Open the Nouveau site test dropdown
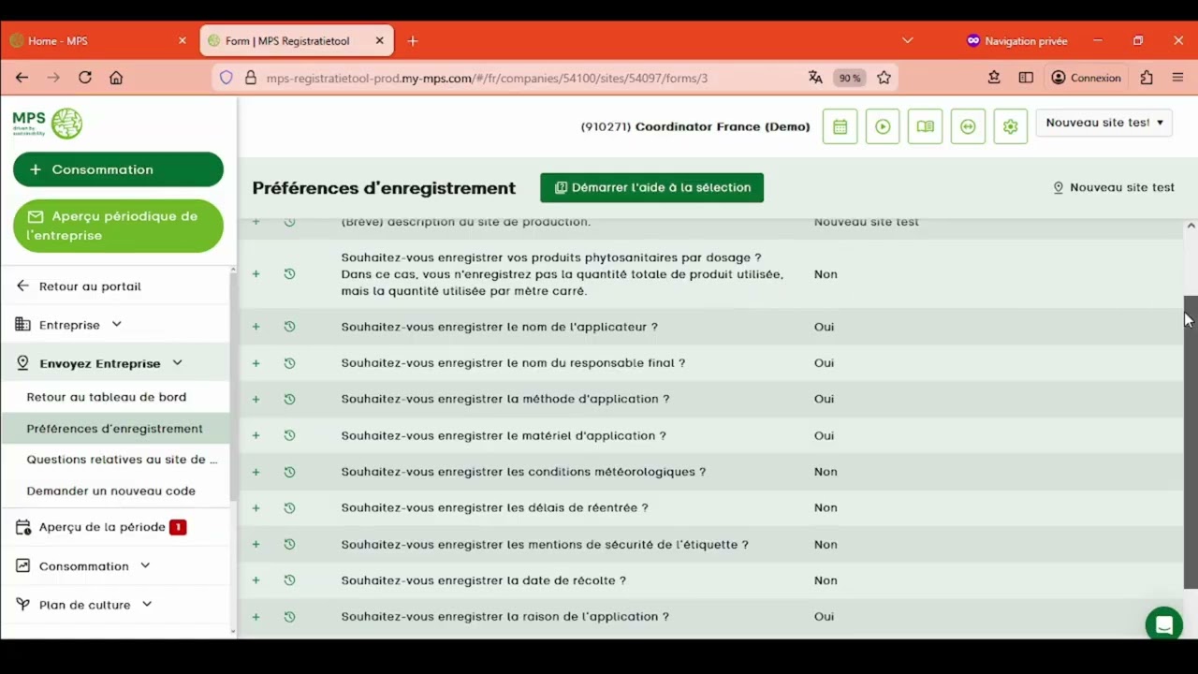This screenshot has width=1198, height=674. click(1103, 123)
